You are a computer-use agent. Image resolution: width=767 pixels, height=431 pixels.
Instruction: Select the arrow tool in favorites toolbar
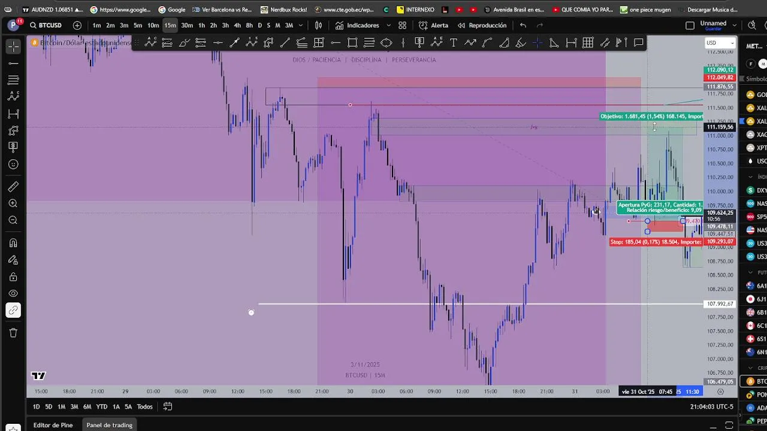point(235,43)
